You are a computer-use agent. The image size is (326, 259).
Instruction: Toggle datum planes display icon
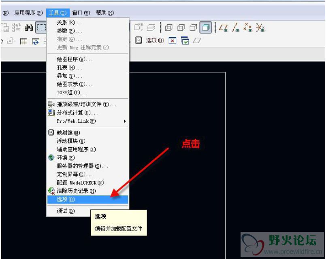(224, 28)
